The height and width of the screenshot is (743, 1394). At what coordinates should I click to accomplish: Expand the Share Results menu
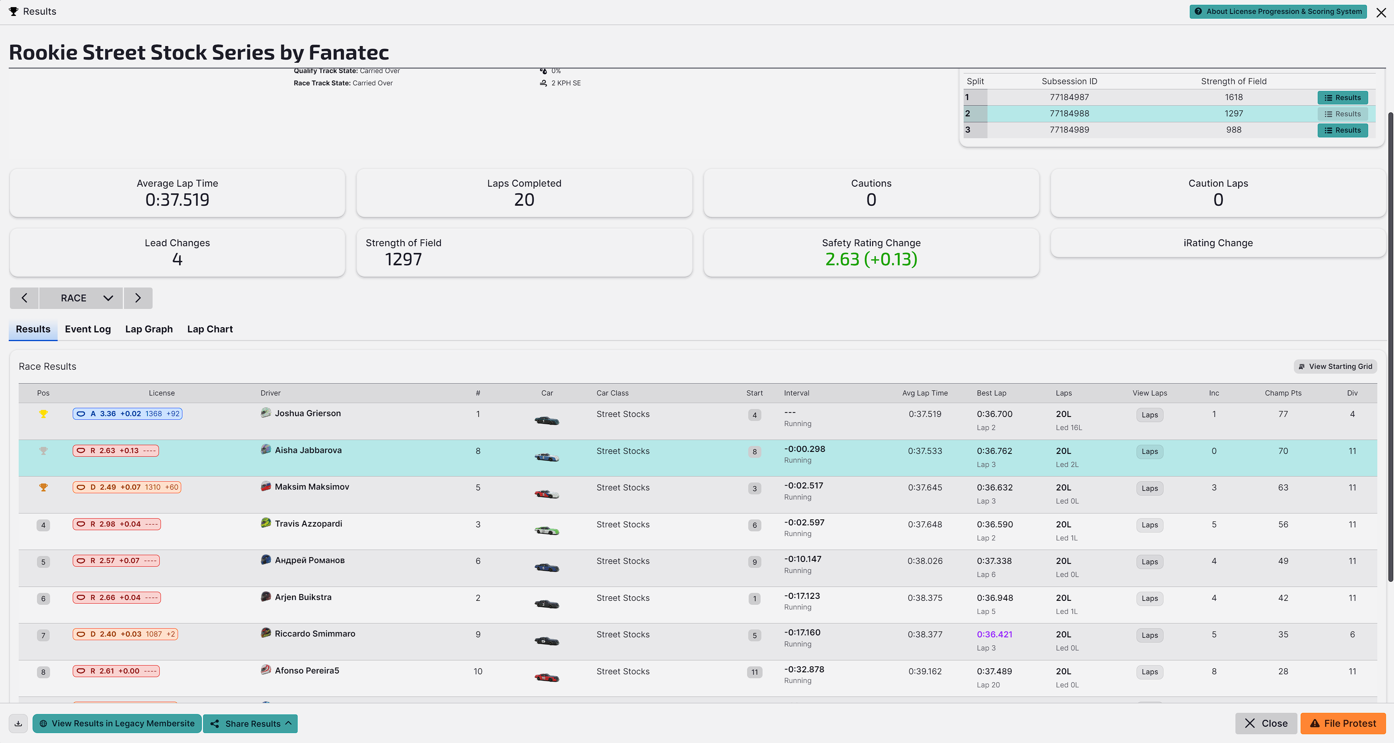point(251,723)
